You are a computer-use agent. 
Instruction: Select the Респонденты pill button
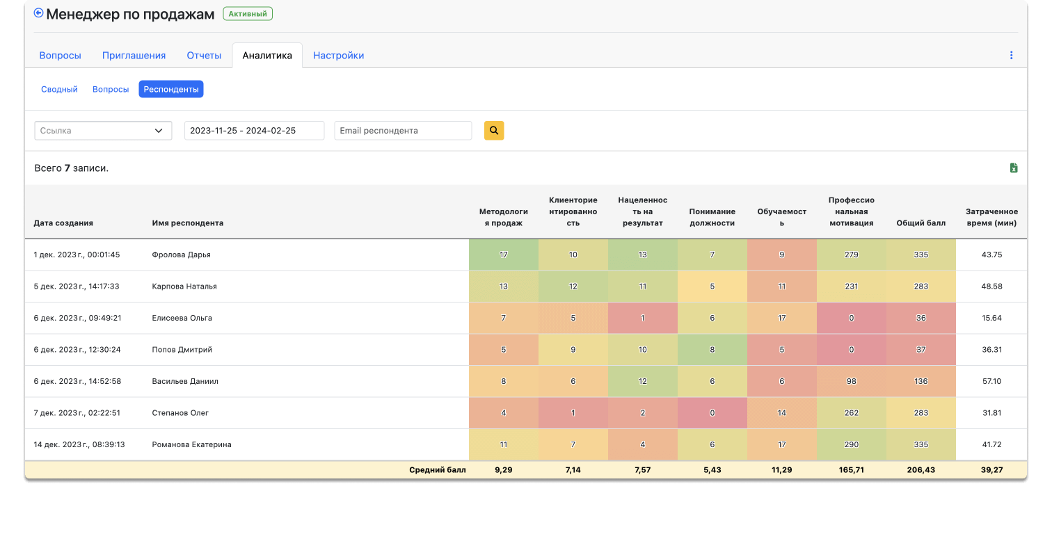tap(171, 89)
